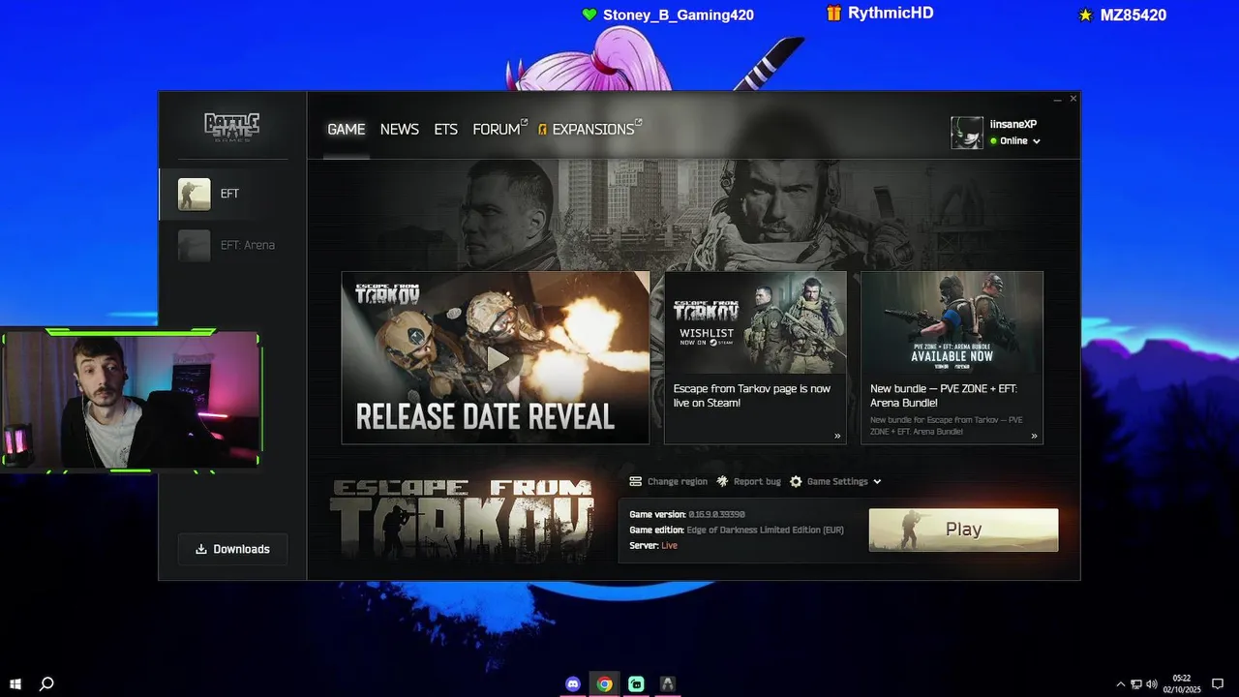Click the arrow on the bundle news card
The width and height of the screenshot is (1239, 697).
coord(1034,437)
